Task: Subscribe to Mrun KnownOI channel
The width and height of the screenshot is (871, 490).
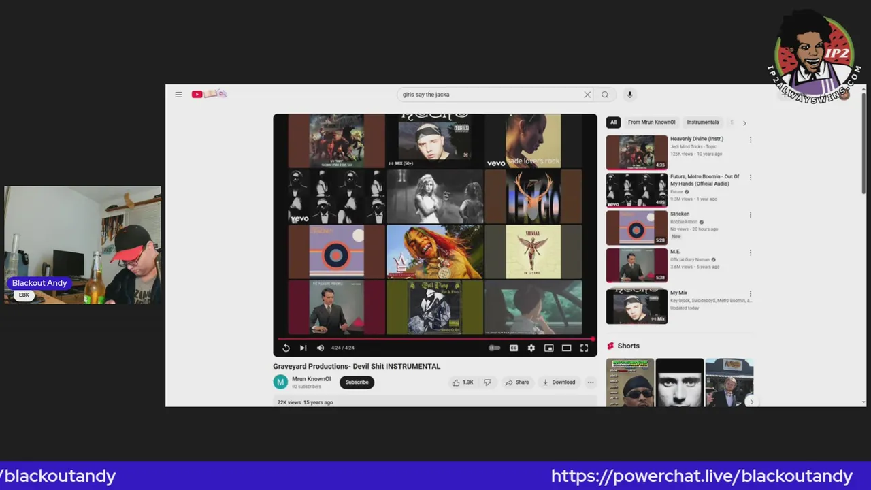Action: click(x=357, y=382)
